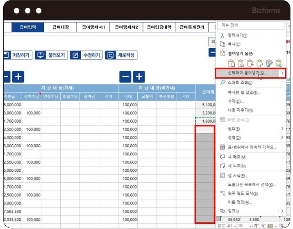Select the Paste Formulas (fx) icon
The image size is (293, 229).
250,63
